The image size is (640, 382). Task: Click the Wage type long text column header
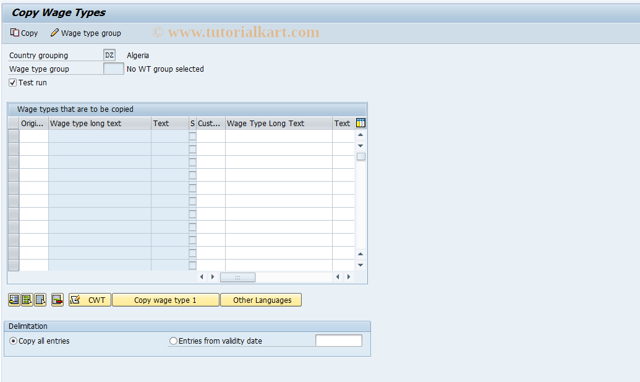100,123
